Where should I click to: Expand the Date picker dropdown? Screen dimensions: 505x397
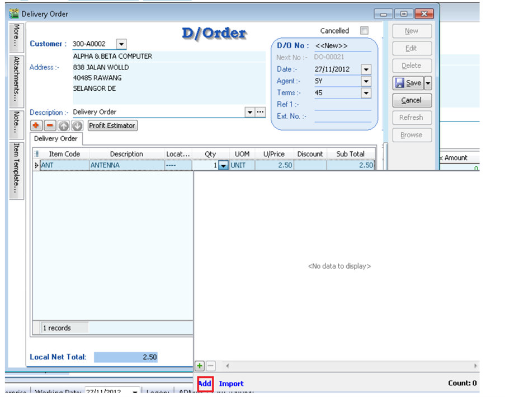[x=366, y=69]
